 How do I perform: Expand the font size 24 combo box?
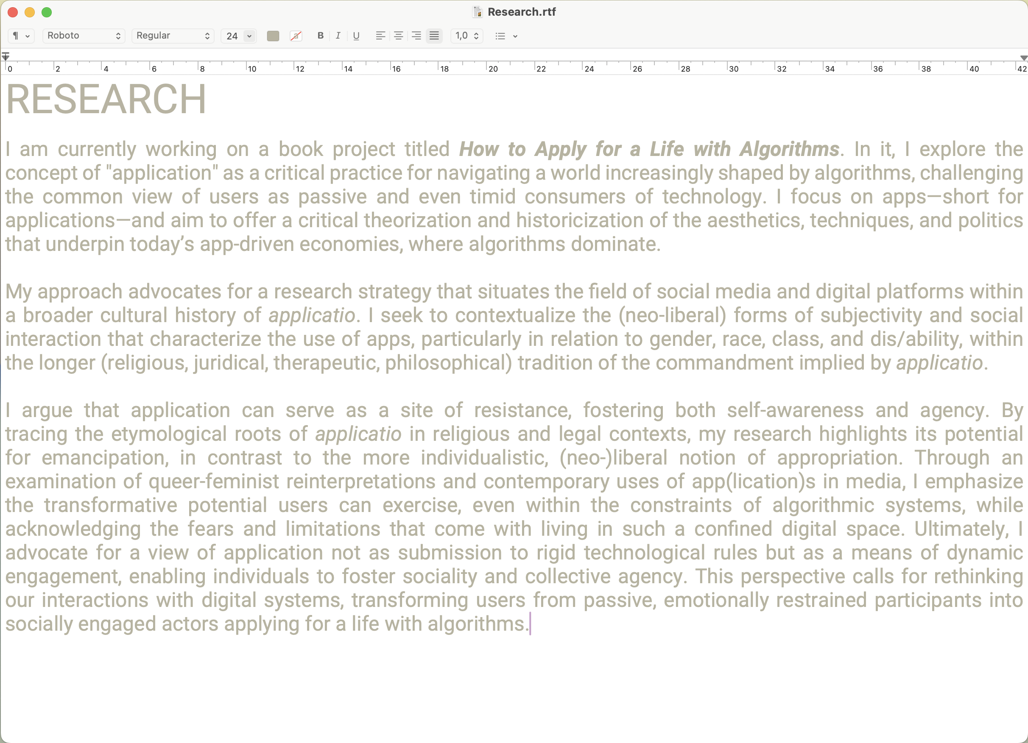249,36
